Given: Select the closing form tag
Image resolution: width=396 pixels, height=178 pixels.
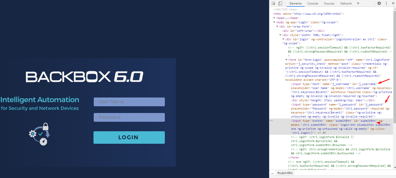Looking at the screenshot, I should tap(294, 157).
